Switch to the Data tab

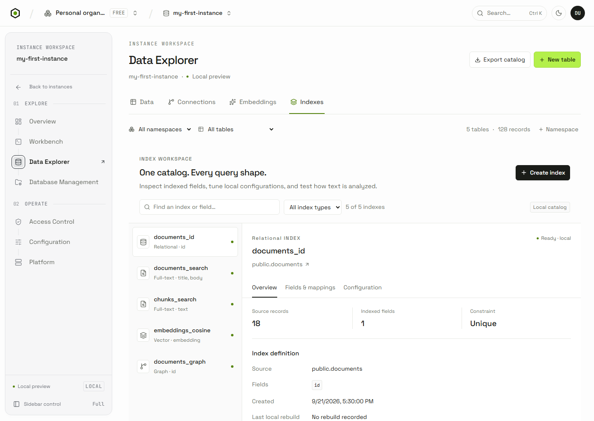coord(142,102)
